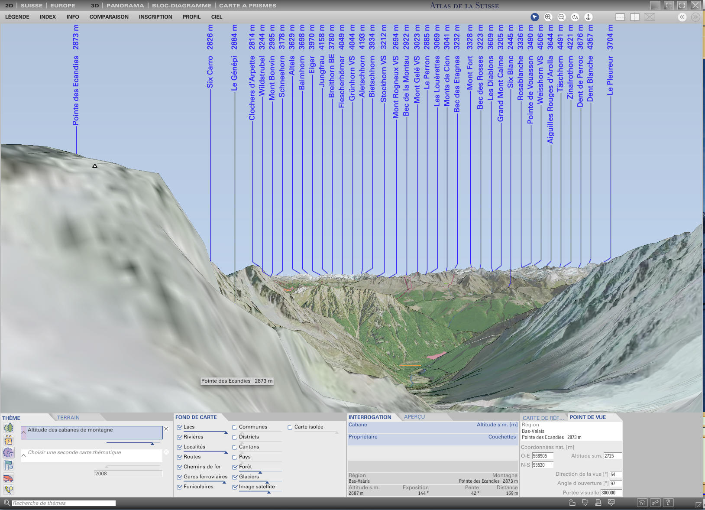Uncheck the Lacs layer checkbox
This screenshot has width=705, height=510.
[x=179, y=427]
